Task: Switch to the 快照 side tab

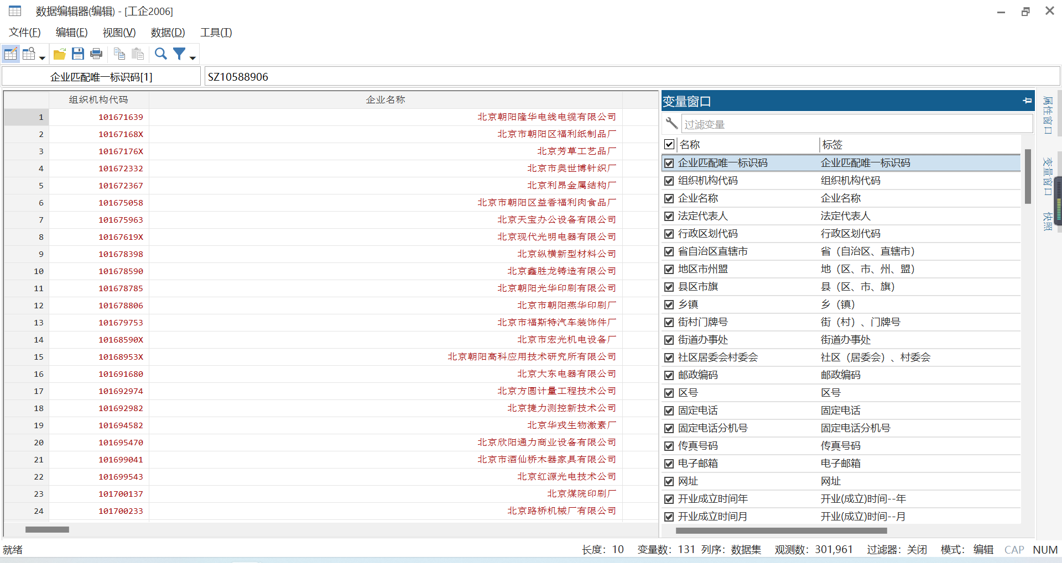Action: coord(1047,221)
